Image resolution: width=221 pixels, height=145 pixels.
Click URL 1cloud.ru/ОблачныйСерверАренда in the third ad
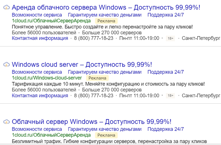point(51,135)
